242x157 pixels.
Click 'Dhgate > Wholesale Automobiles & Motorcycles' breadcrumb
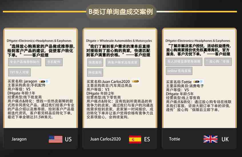click(x=119, y=41)
